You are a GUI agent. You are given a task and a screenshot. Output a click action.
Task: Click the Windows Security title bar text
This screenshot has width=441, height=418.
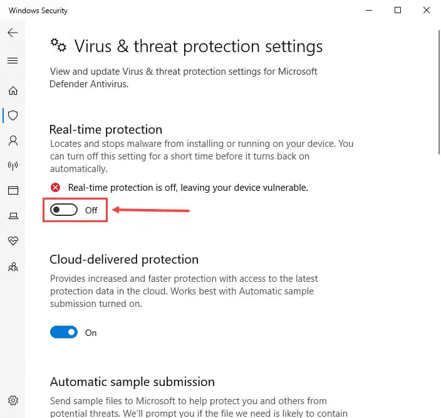pyautogui.click(x=38, y=11)
